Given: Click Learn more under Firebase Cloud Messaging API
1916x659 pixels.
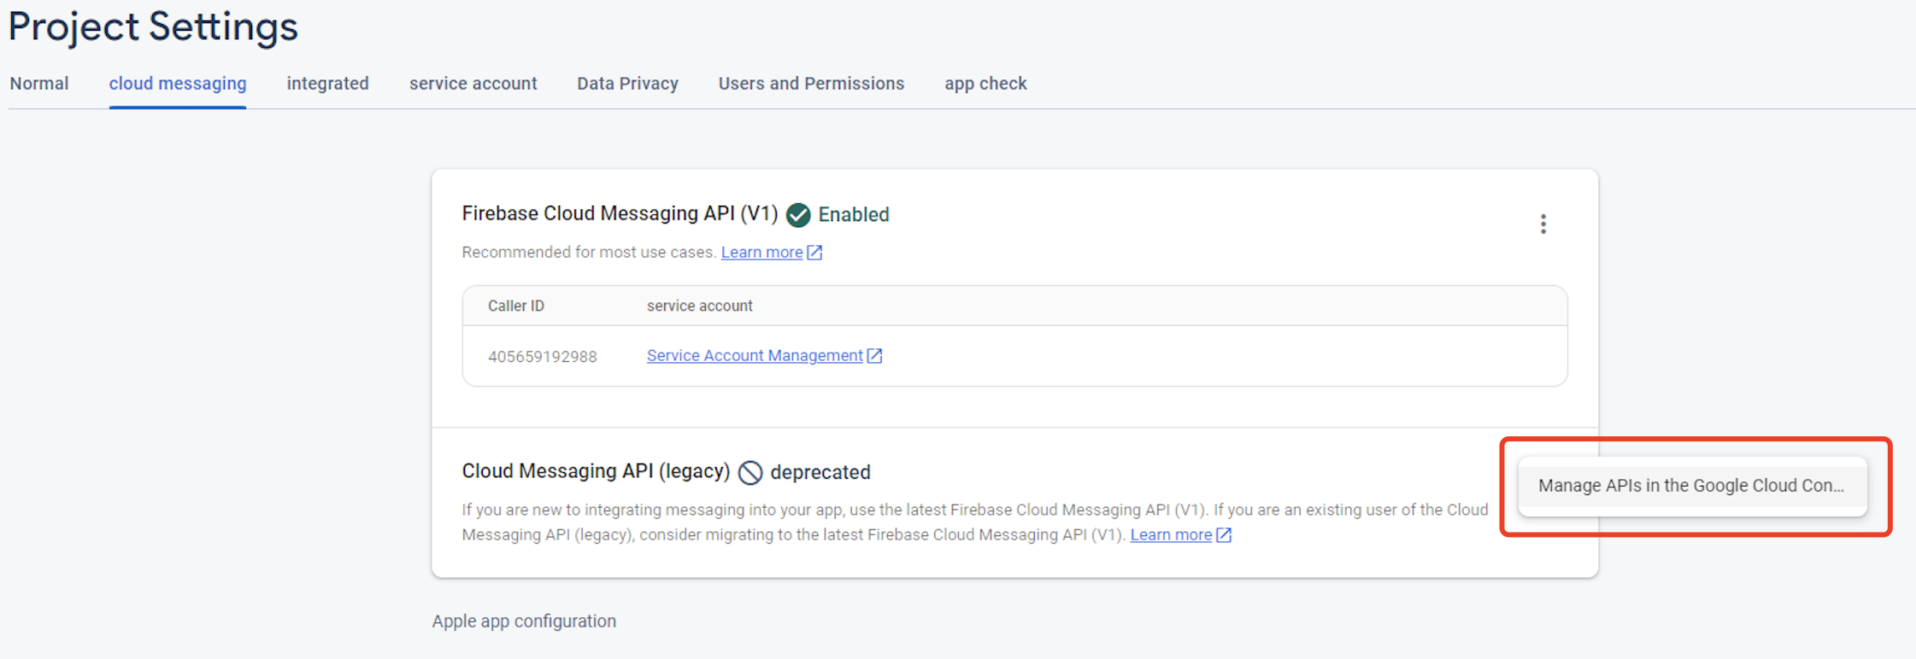Looking at the screenshot, I should [x=762, y=253].
